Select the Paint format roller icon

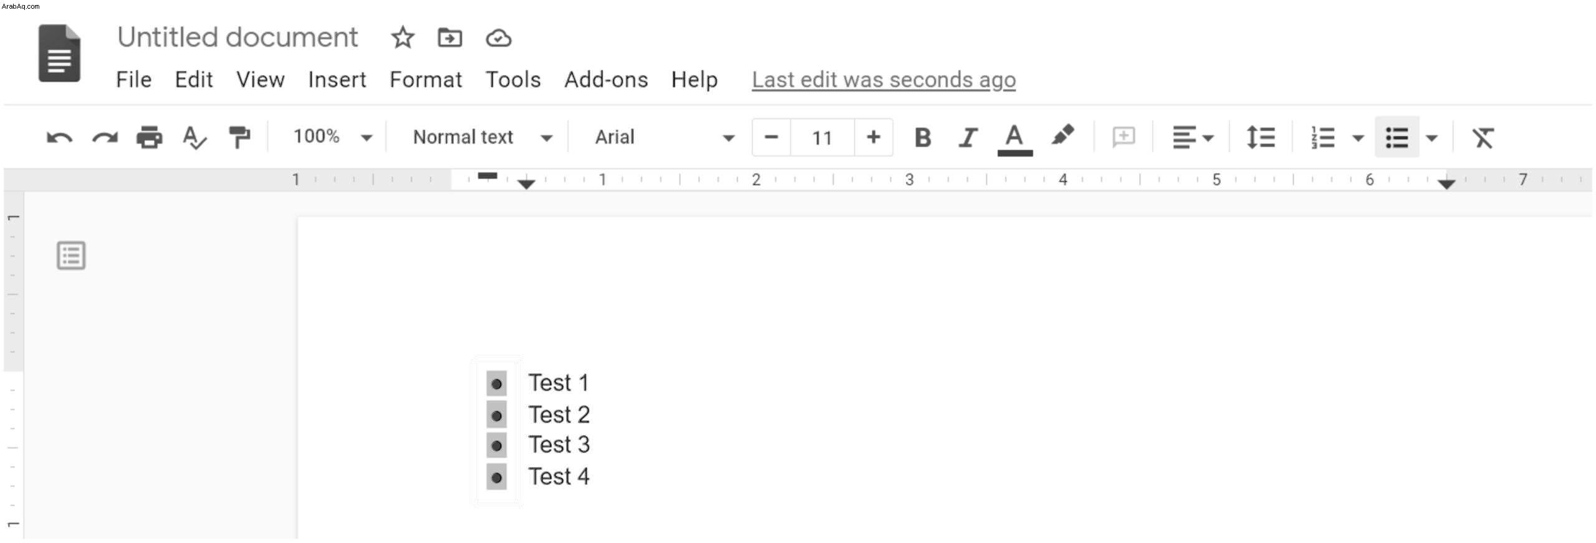(239, 137)
